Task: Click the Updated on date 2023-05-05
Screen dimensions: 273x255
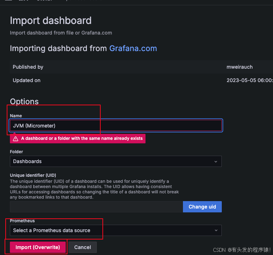Action: click(249, 80)
